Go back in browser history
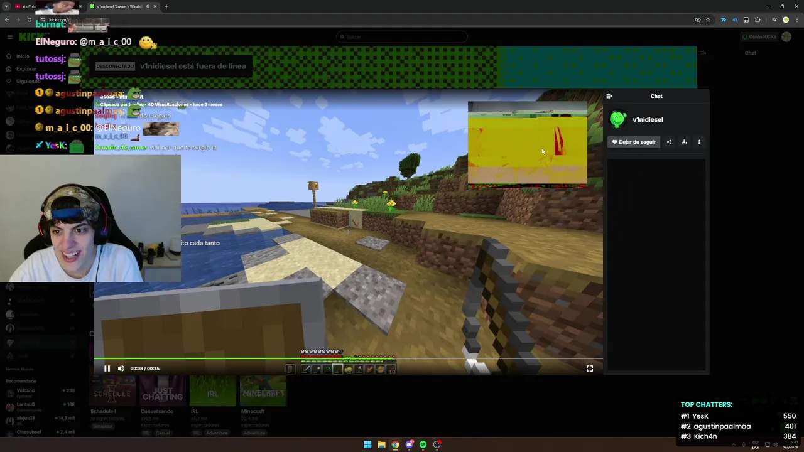Screen dimensions: 804x452 click(x=6, y=19)
